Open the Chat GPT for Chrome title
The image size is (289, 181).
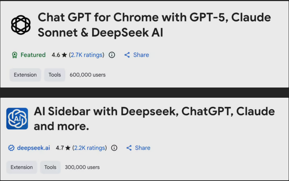(x=154, y=25)
